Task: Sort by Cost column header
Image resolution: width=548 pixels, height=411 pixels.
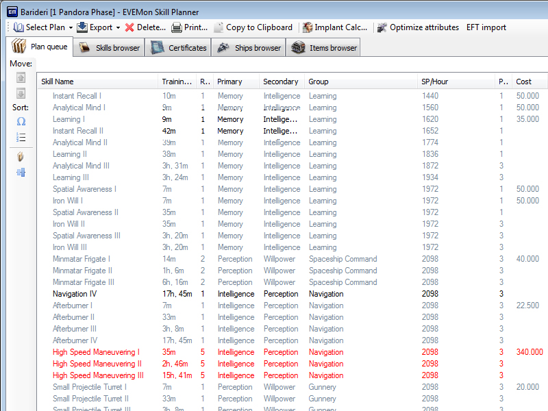Action: tap(530, 82)
